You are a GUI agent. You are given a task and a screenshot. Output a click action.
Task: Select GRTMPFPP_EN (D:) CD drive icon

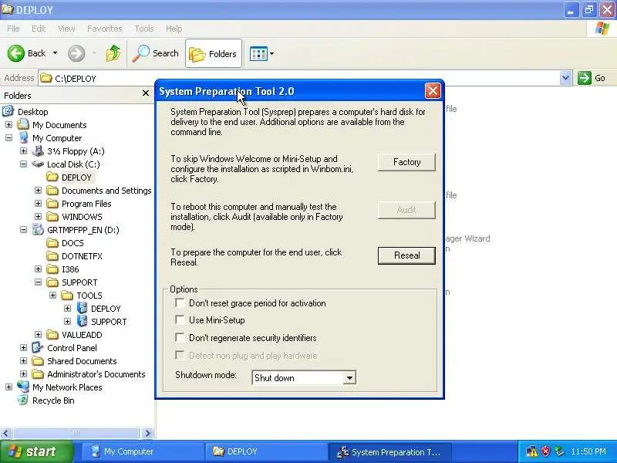38,229
